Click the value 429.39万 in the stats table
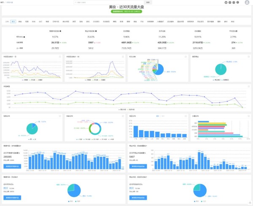253x206 pixels. 162,43
